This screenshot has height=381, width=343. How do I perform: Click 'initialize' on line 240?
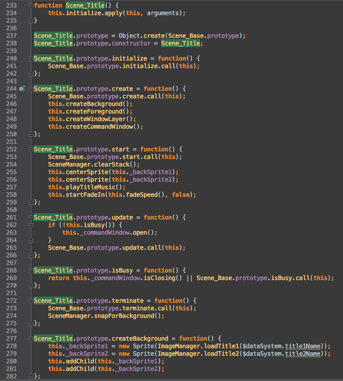(129, 59)
